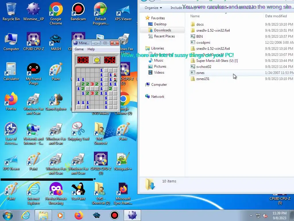Open Calculator from the desktop
Viewport: 294px width, 221px height.
click(x=11, y=71)
